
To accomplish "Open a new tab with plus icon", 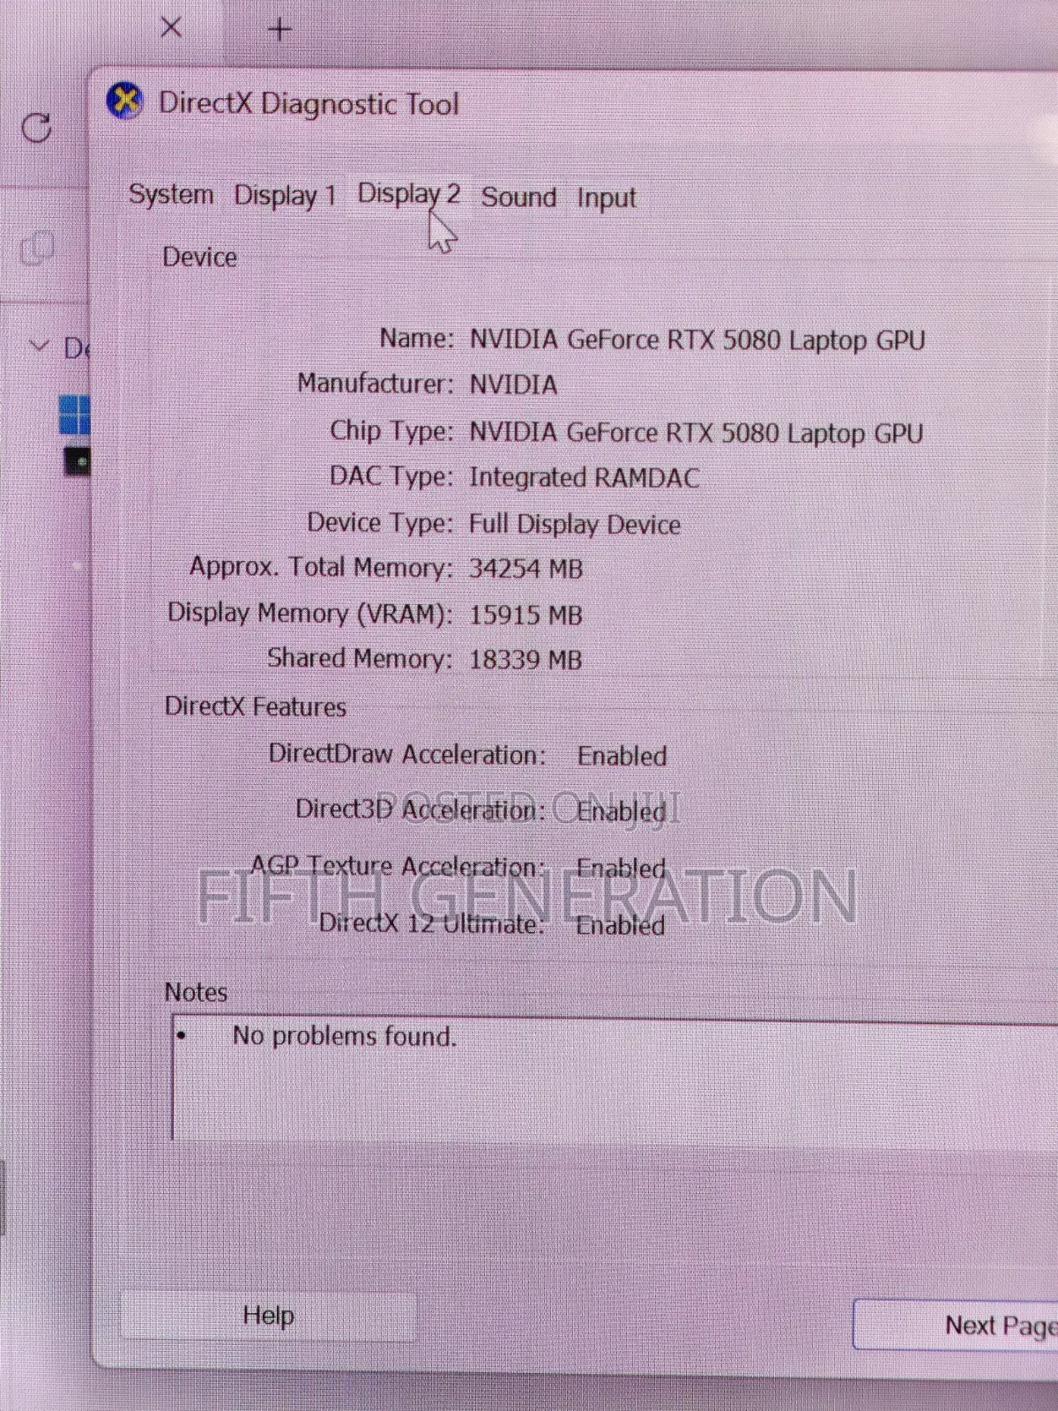I will 279,30.
